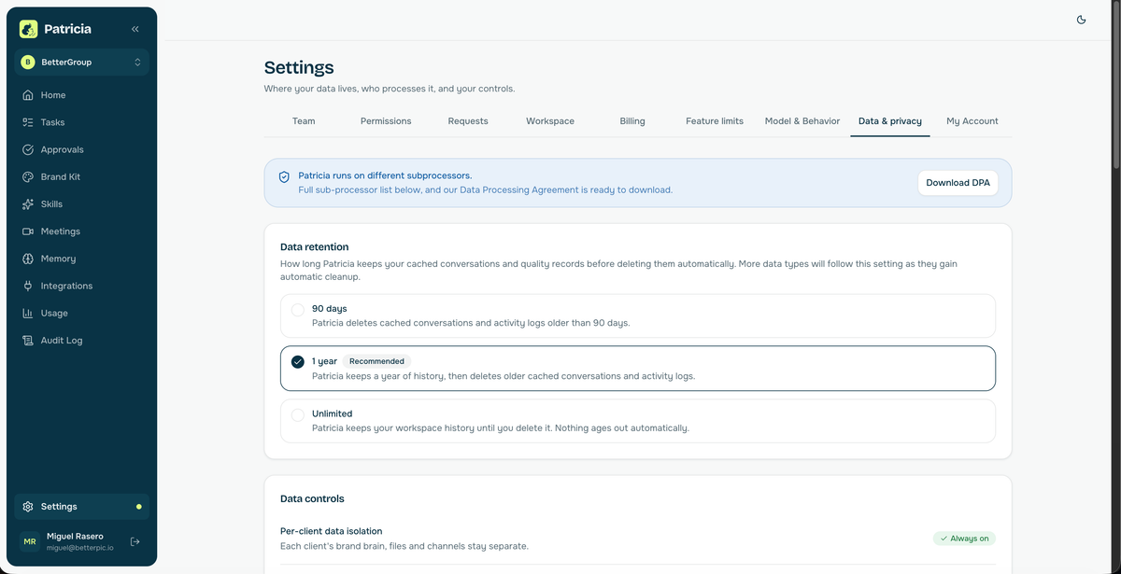Switch to Model & Behavior tab

pyautogui.click(x=802, y=121)
